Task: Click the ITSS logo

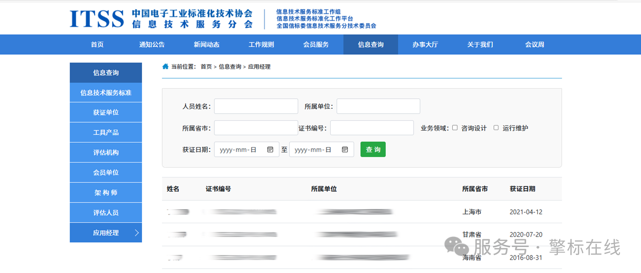Action: [98, 18]
